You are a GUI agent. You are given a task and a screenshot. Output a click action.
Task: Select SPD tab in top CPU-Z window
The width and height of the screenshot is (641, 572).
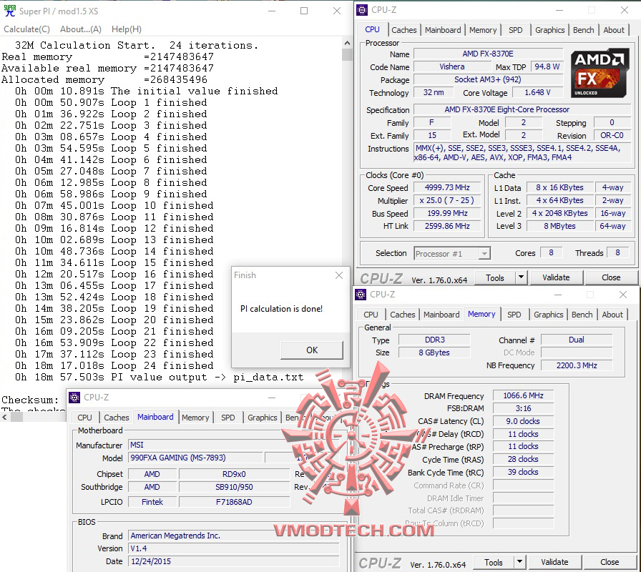(516, 30)
